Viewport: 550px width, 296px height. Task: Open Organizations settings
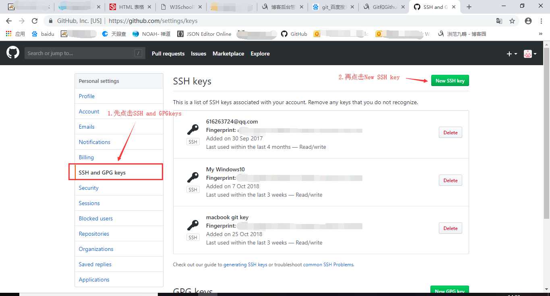tap(119, 249)
